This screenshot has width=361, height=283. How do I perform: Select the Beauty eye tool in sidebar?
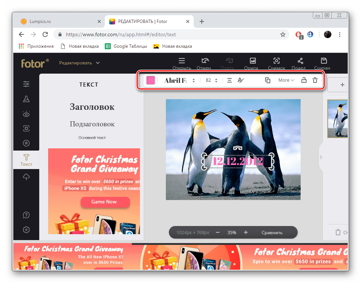pos(26,114)
